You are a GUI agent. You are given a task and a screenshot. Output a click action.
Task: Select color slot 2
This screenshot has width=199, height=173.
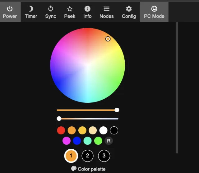coord(88,156)
